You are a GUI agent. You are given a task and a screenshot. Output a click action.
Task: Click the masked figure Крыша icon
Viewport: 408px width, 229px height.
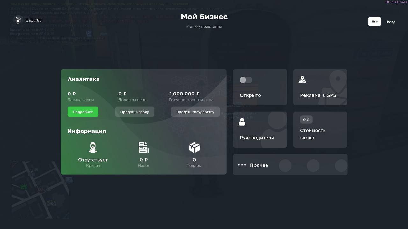click(x=93, y=148)
